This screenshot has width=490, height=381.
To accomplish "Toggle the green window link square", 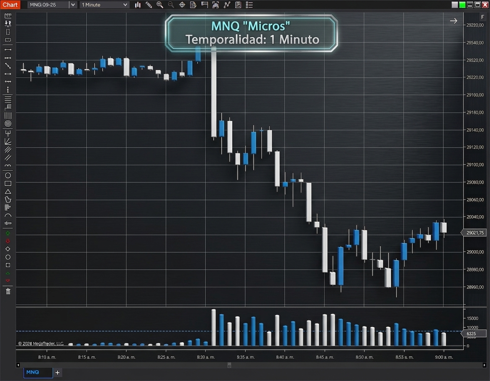I will pyautogui.click(x=462, y=5).
